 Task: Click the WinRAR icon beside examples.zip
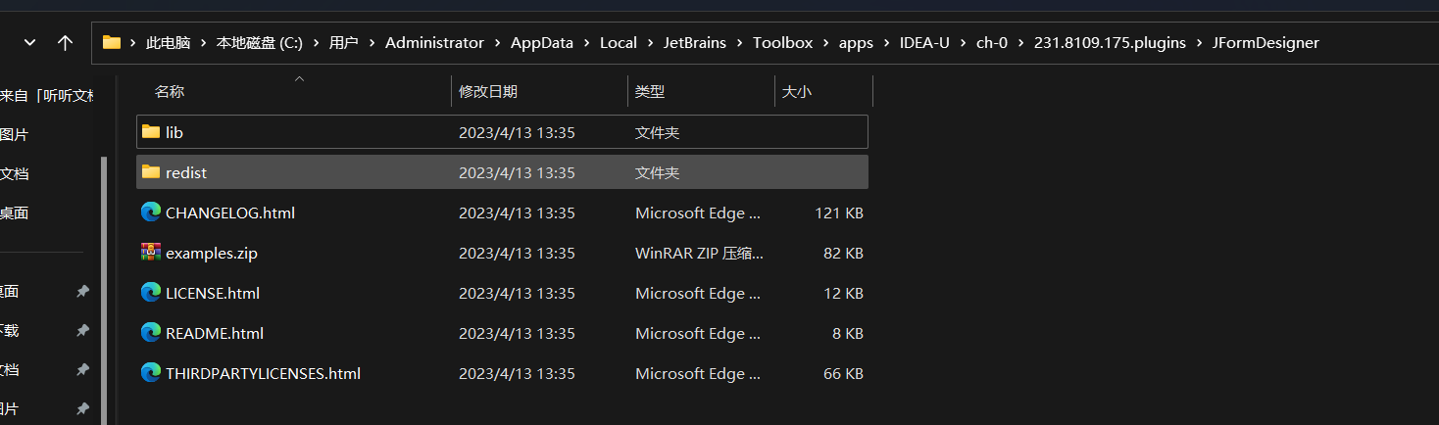point(151,253)
